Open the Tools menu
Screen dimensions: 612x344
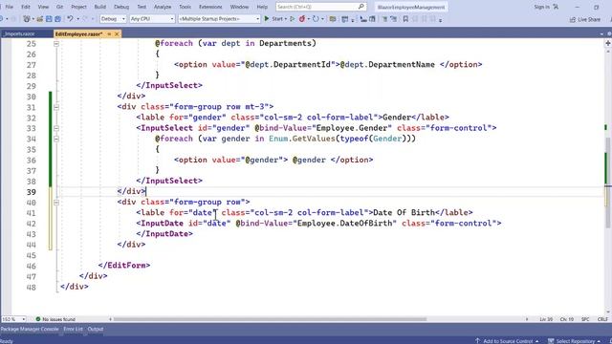[x=185, y=7]
